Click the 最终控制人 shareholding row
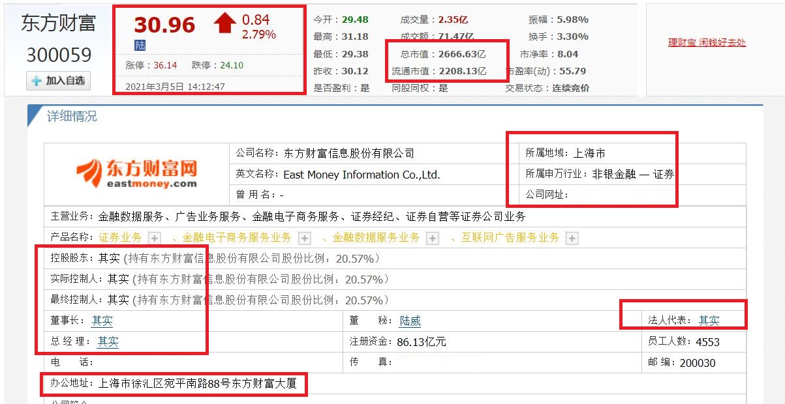Screen dimensions: 785x404 [x=395, y=300]
